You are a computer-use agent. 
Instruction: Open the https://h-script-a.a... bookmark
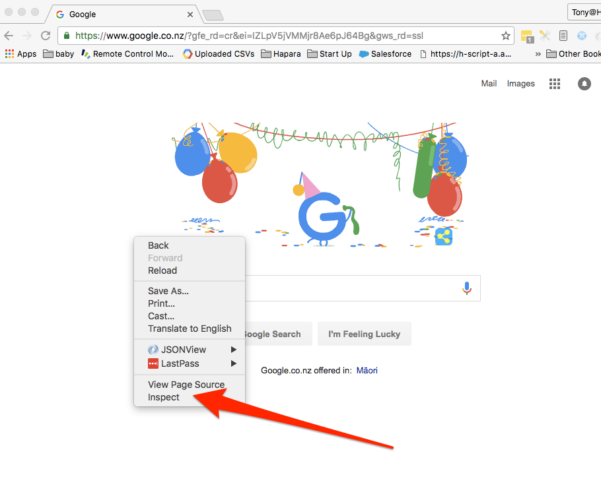(x=466, y=54)
